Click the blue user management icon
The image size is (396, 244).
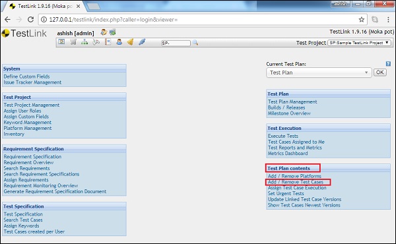coord(119,42)
